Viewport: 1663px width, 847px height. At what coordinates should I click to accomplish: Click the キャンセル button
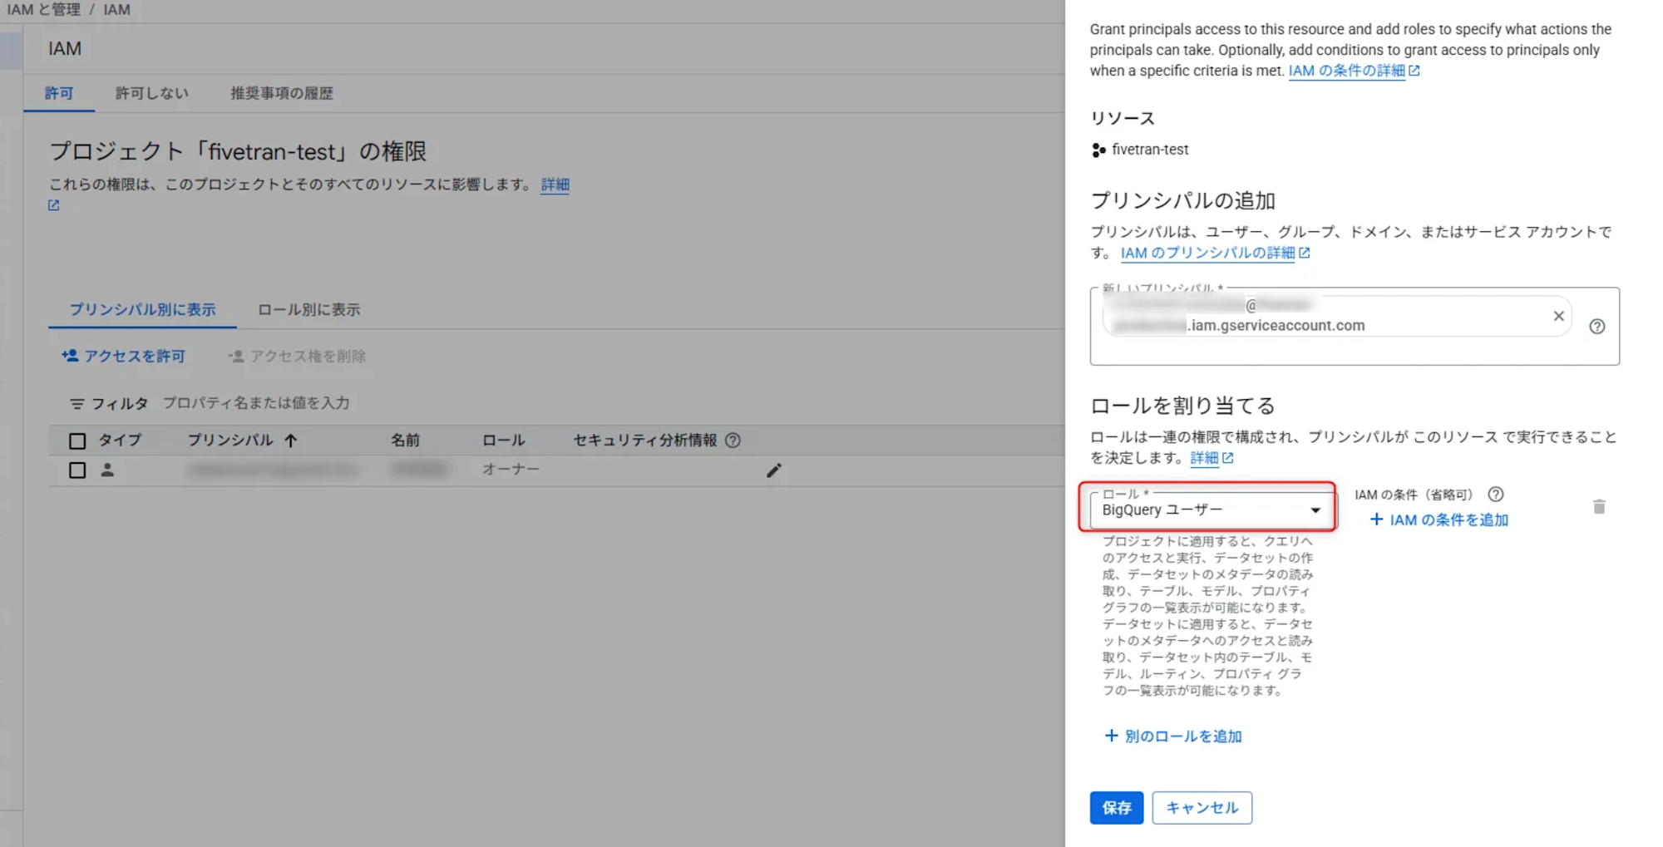[x=1202, y=807]
